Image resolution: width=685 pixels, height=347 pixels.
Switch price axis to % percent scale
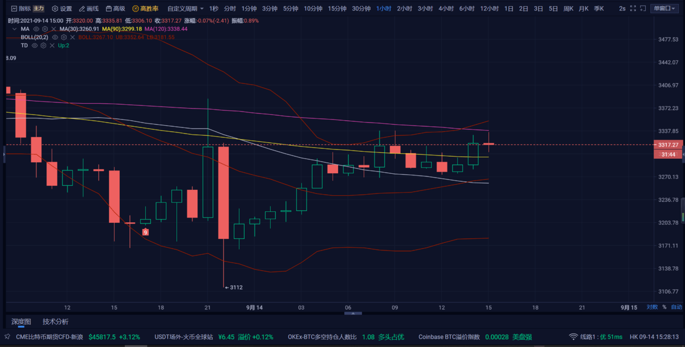[x=665, y=307]
